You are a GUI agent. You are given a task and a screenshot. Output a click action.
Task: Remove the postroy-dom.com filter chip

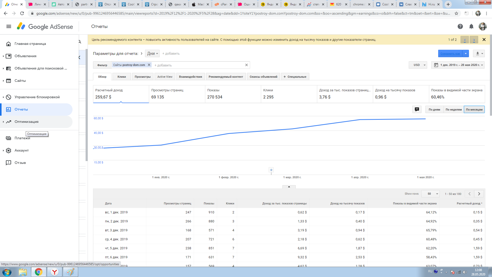pyautogui.click(x=149, y=65)
